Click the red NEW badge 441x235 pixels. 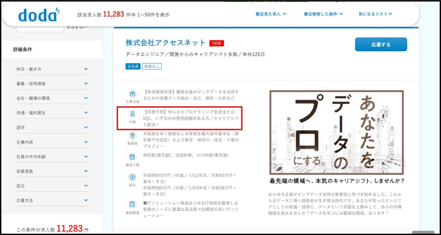click(x=216, y=43)
